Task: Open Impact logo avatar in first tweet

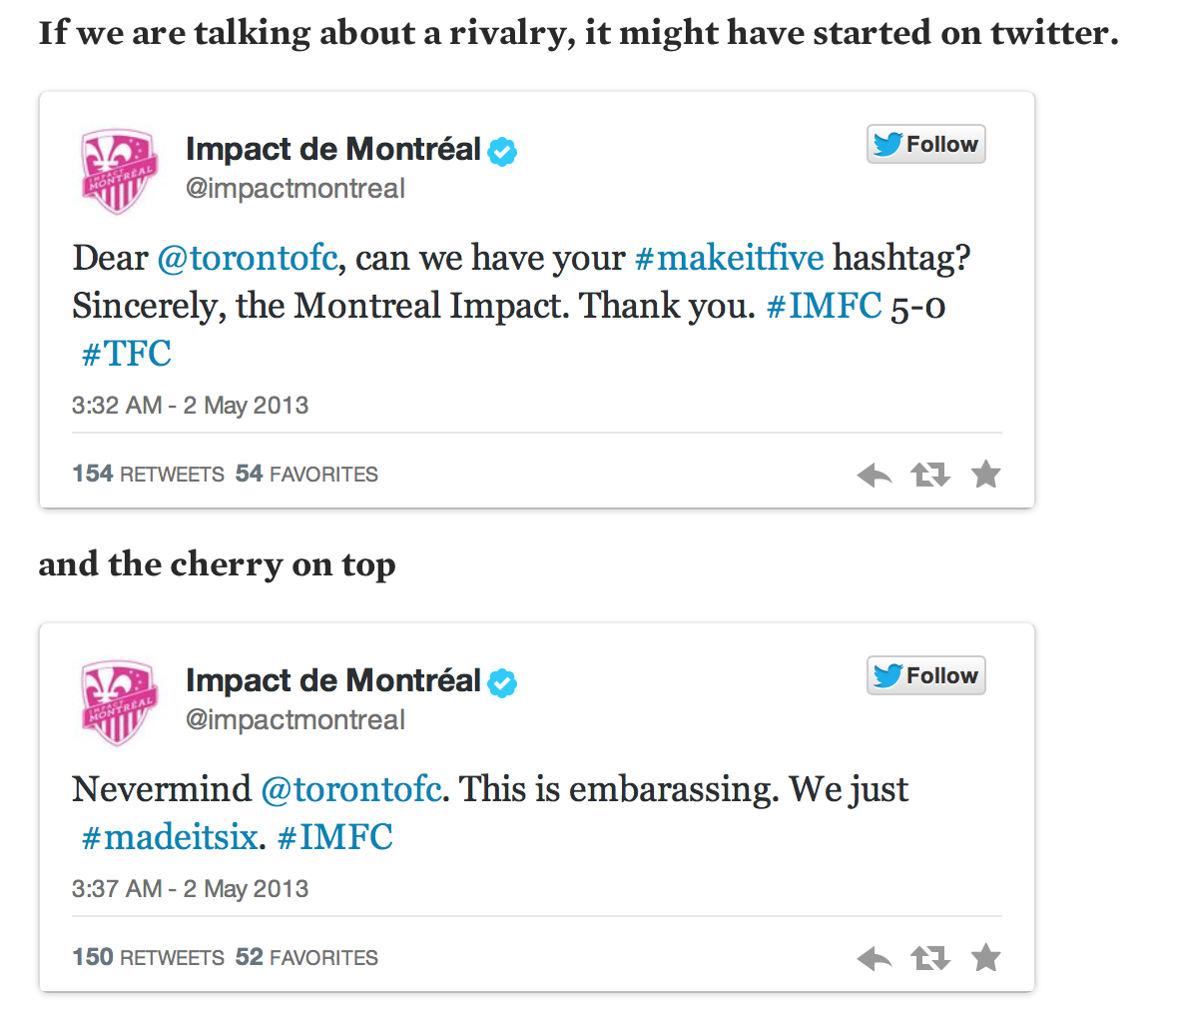Action: pyautogui.click(x=119, y=170)
